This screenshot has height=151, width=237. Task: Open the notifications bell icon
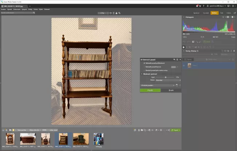197,6
